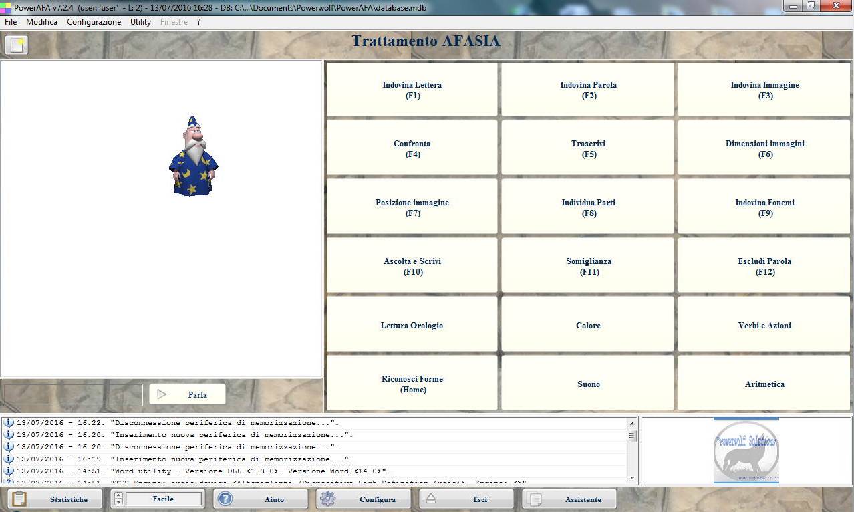Select the "Word utility - Versione DLL" log entry
This screenshot has height=512, width=854.
pos(314,471)
